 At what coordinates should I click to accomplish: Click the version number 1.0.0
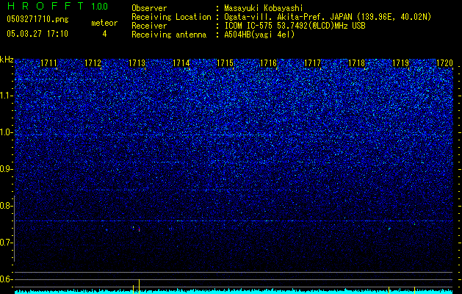pyautogui.click(x=100, y=6)
